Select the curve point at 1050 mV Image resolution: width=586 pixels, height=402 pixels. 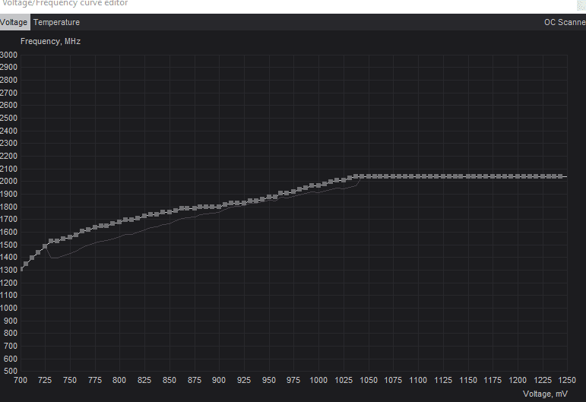(x=369, y=176)
